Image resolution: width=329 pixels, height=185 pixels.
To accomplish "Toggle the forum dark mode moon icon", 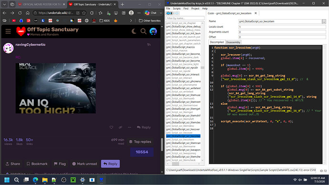I will 134,31.
